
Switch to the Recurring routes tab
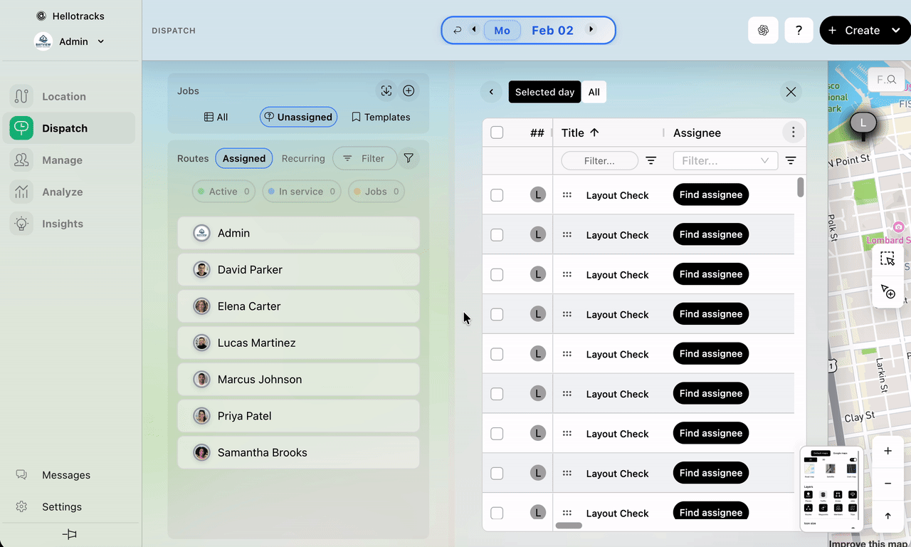303,158
